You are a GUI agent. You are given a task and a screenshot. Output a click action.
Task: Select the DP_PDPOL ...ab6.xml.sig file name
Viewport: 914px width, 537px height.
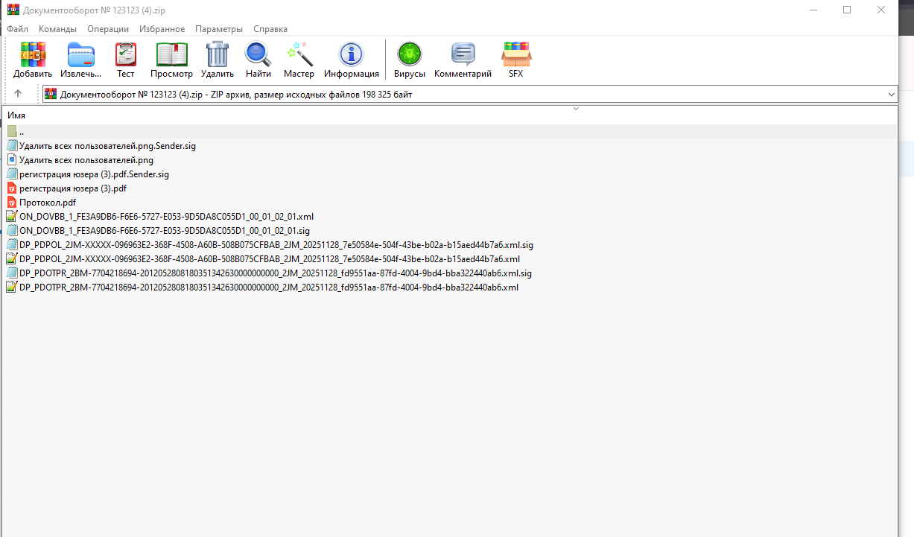(x=276, y=245)
